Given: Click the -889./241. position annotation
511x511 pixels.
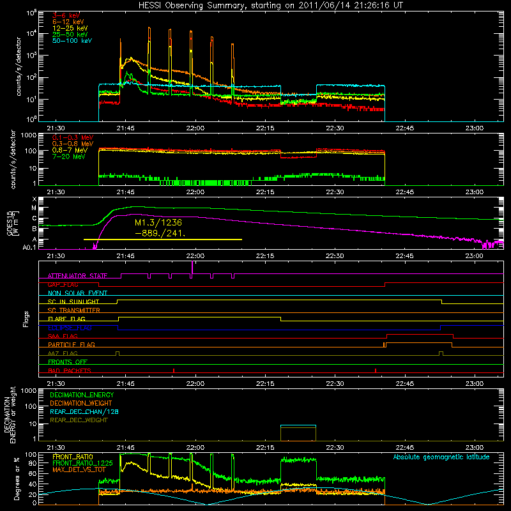Looking at the screenshot, I should click(x=160, y=233).
